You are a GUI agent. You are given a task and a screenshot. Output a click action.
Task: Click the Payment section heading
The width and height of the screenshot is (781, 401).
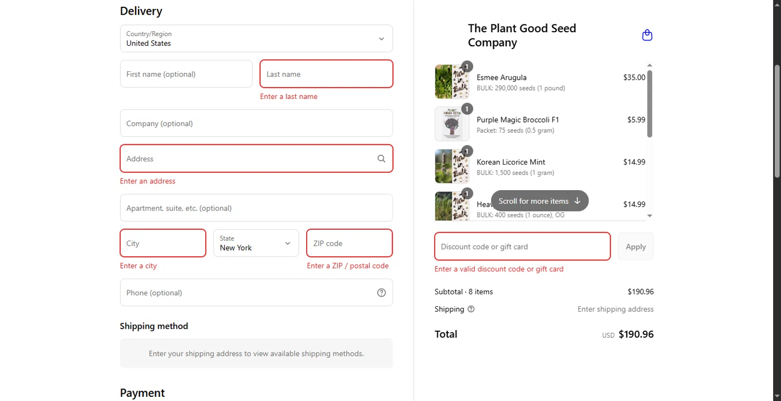coord(142,393)
